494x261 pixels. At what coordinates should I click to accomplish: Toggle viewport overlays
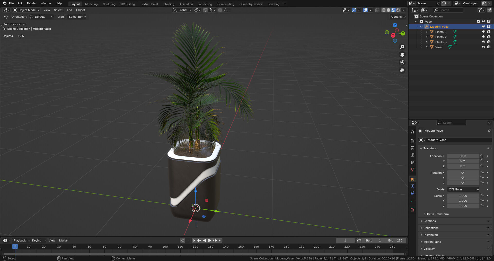click(x=365, y=10)
